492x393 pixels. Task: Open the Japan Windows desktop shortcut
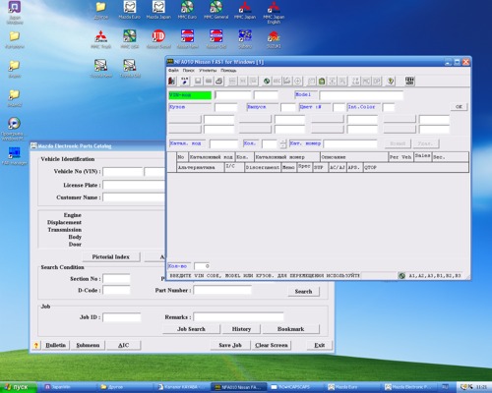pos(15,13)
